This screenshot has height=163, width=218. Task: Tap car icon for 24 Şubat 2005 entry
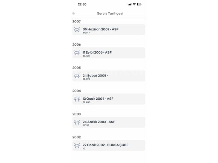pos(77,76)
